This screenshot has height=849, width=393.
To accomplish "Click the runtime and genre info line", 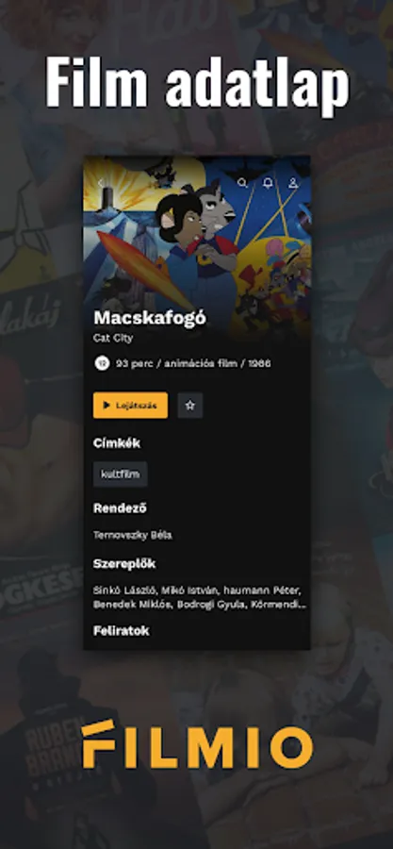I will coord(193,363).
